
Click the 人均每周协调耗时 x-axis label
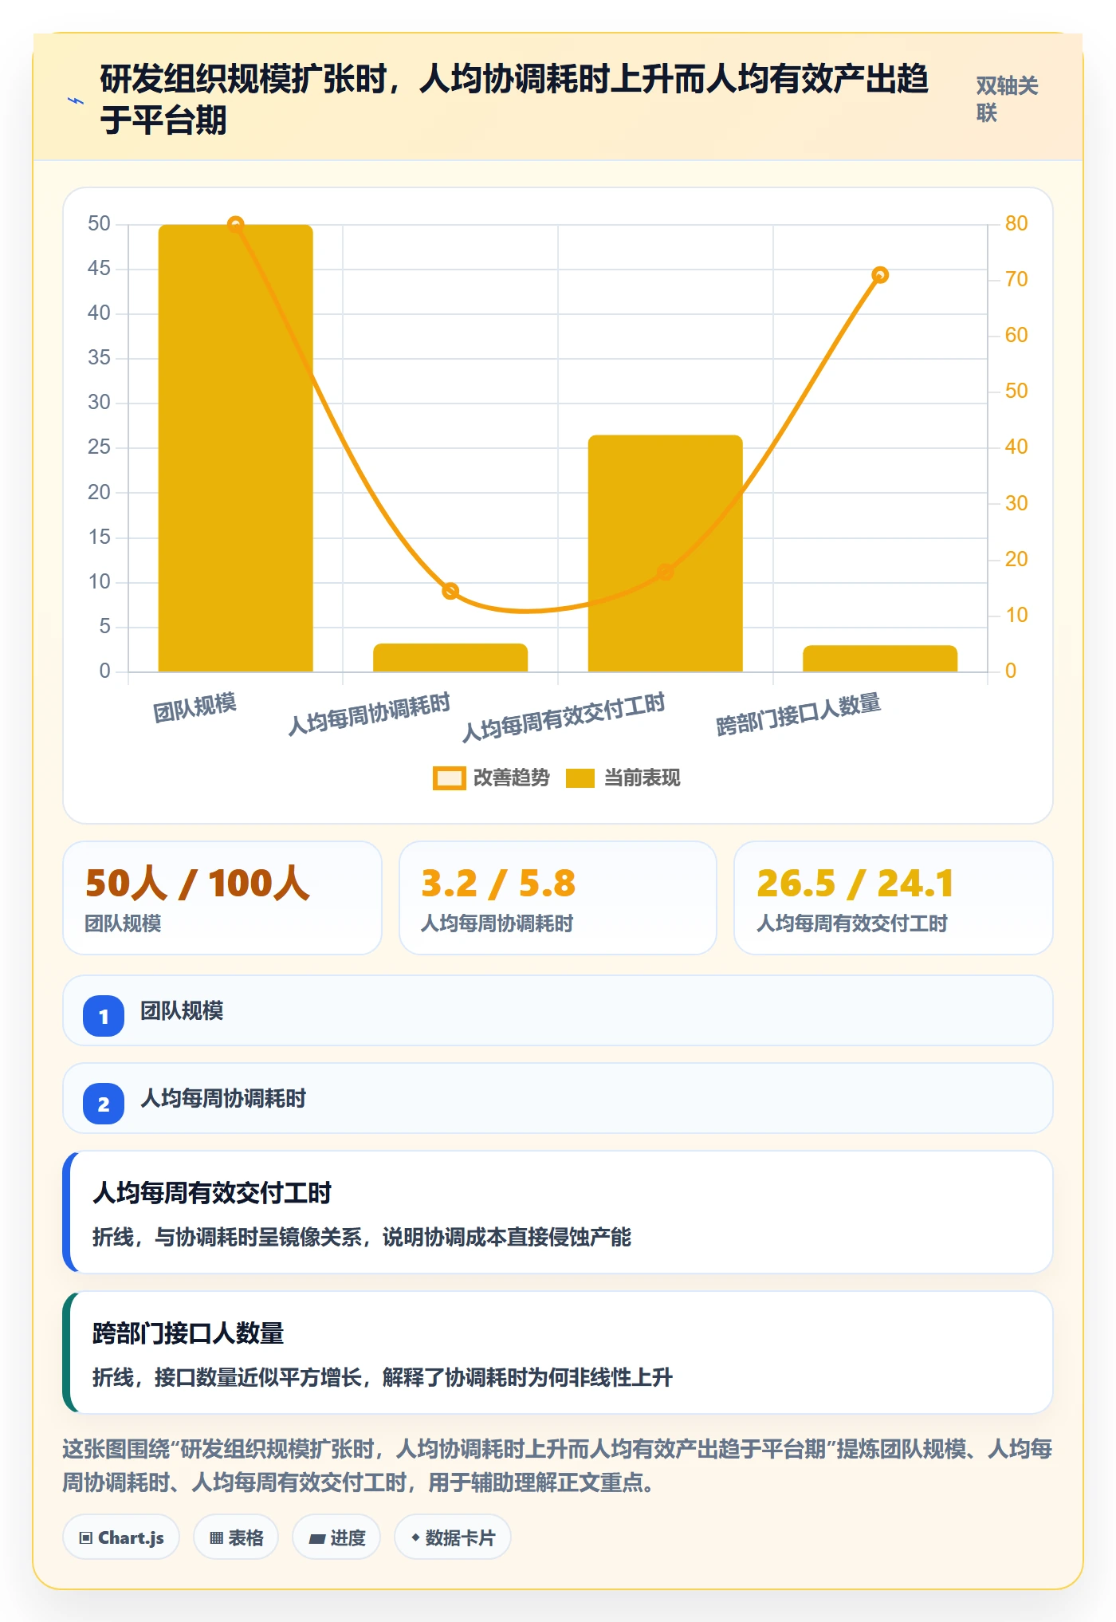[x=369, y=715]
